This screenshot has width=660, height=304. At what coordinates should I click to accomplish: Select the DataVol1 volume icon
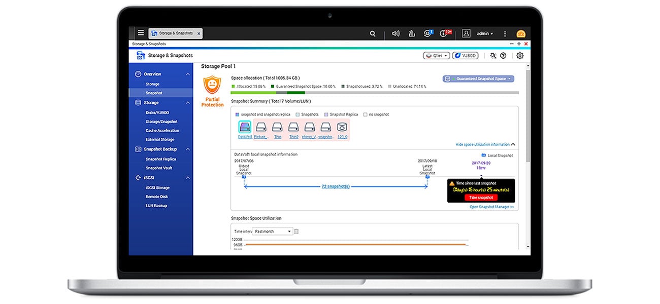click(245, 128)
